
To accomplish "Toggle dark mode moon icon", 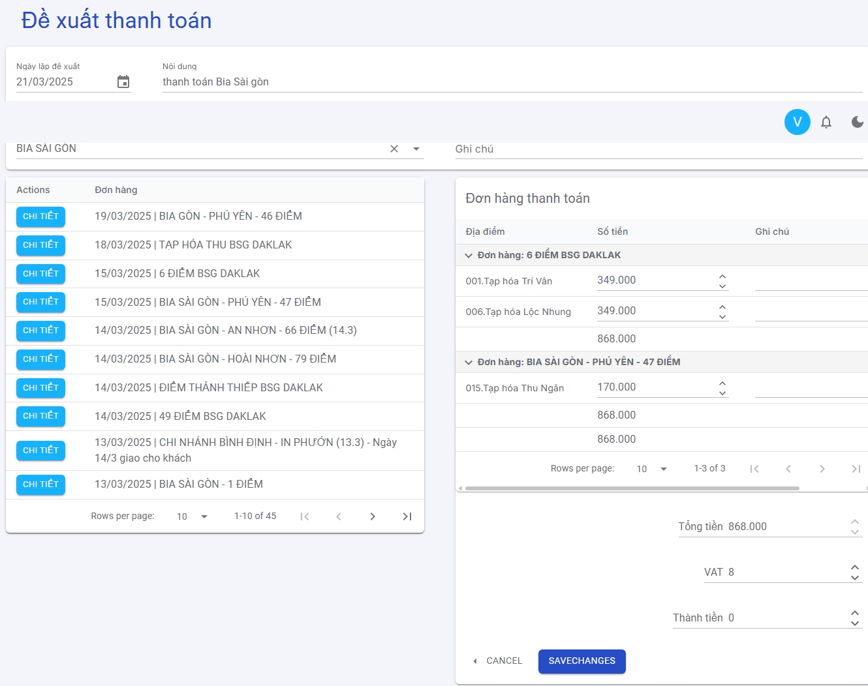I will tap(858, 122).
